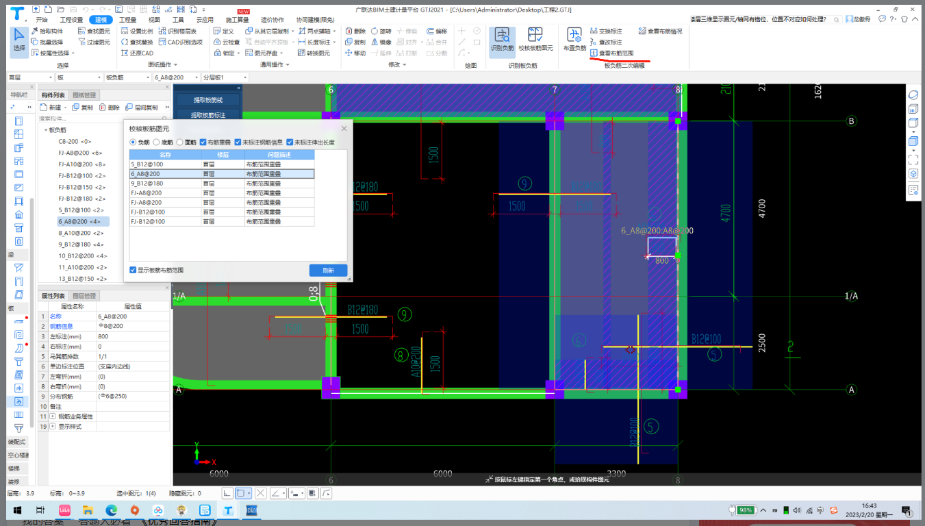Image resolution: width=925 pixels, height=526 pixels.
Task: Click the 交换标注 tool
Action: pos(606,32)
